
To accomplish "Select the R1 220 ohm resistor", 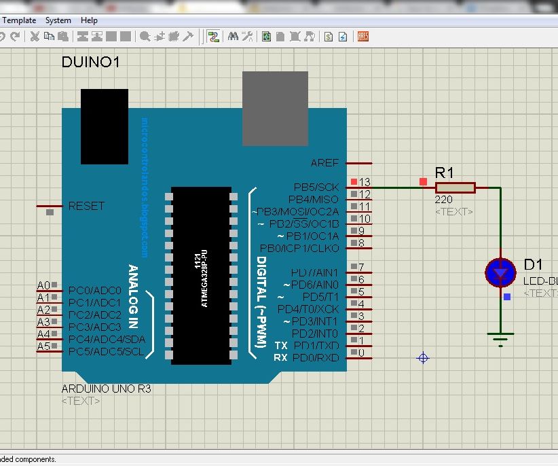I will (455, 187).
